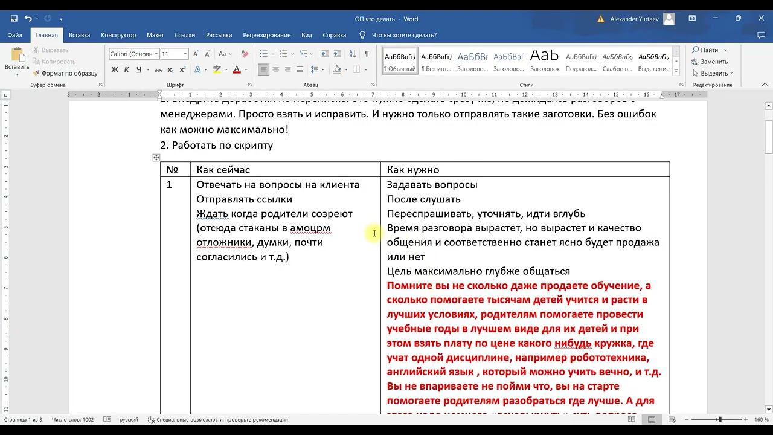This screenshot has width=773, height=435.
Task: Click the shading paint bucket icon
Action: (337, 69)
